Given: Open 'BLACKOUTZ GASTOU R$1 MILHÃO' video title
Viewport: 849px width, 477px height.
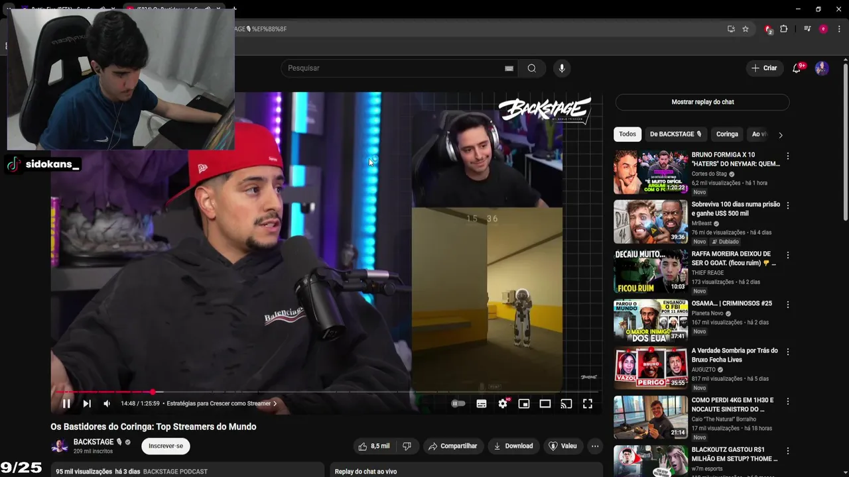Looking at the screenshot, I should 735,454.
